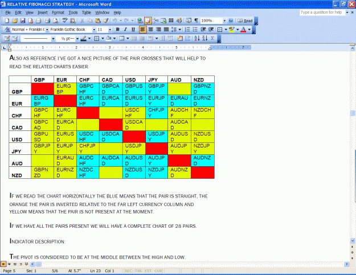Screen dimensions: 356x275
Task: Expand the Outside Border dropdown arrow
Action: pos(226,30)
